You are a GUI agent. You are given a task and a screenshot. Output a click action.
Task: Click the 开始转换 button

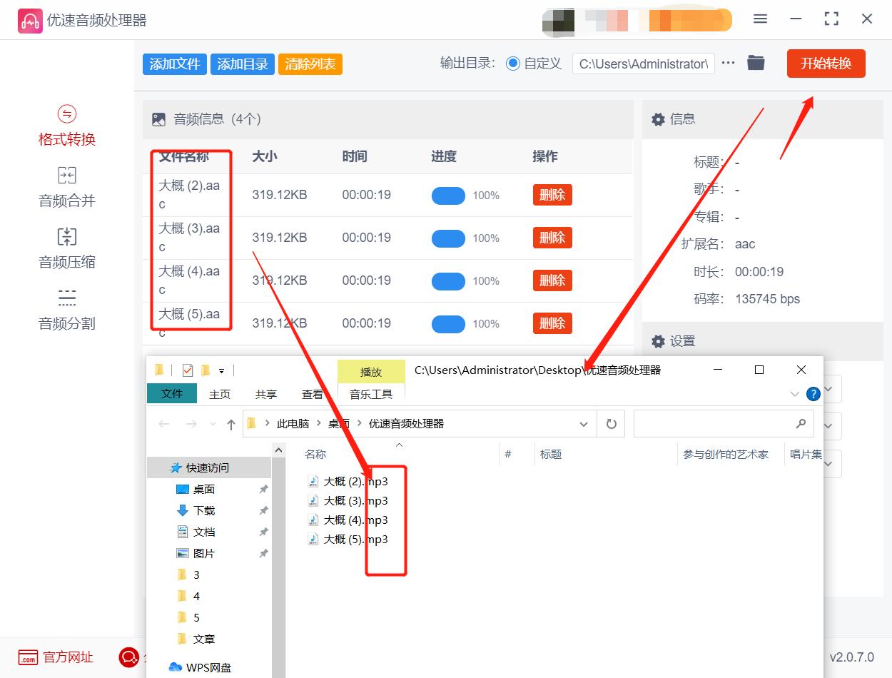(x=826, y=63)
